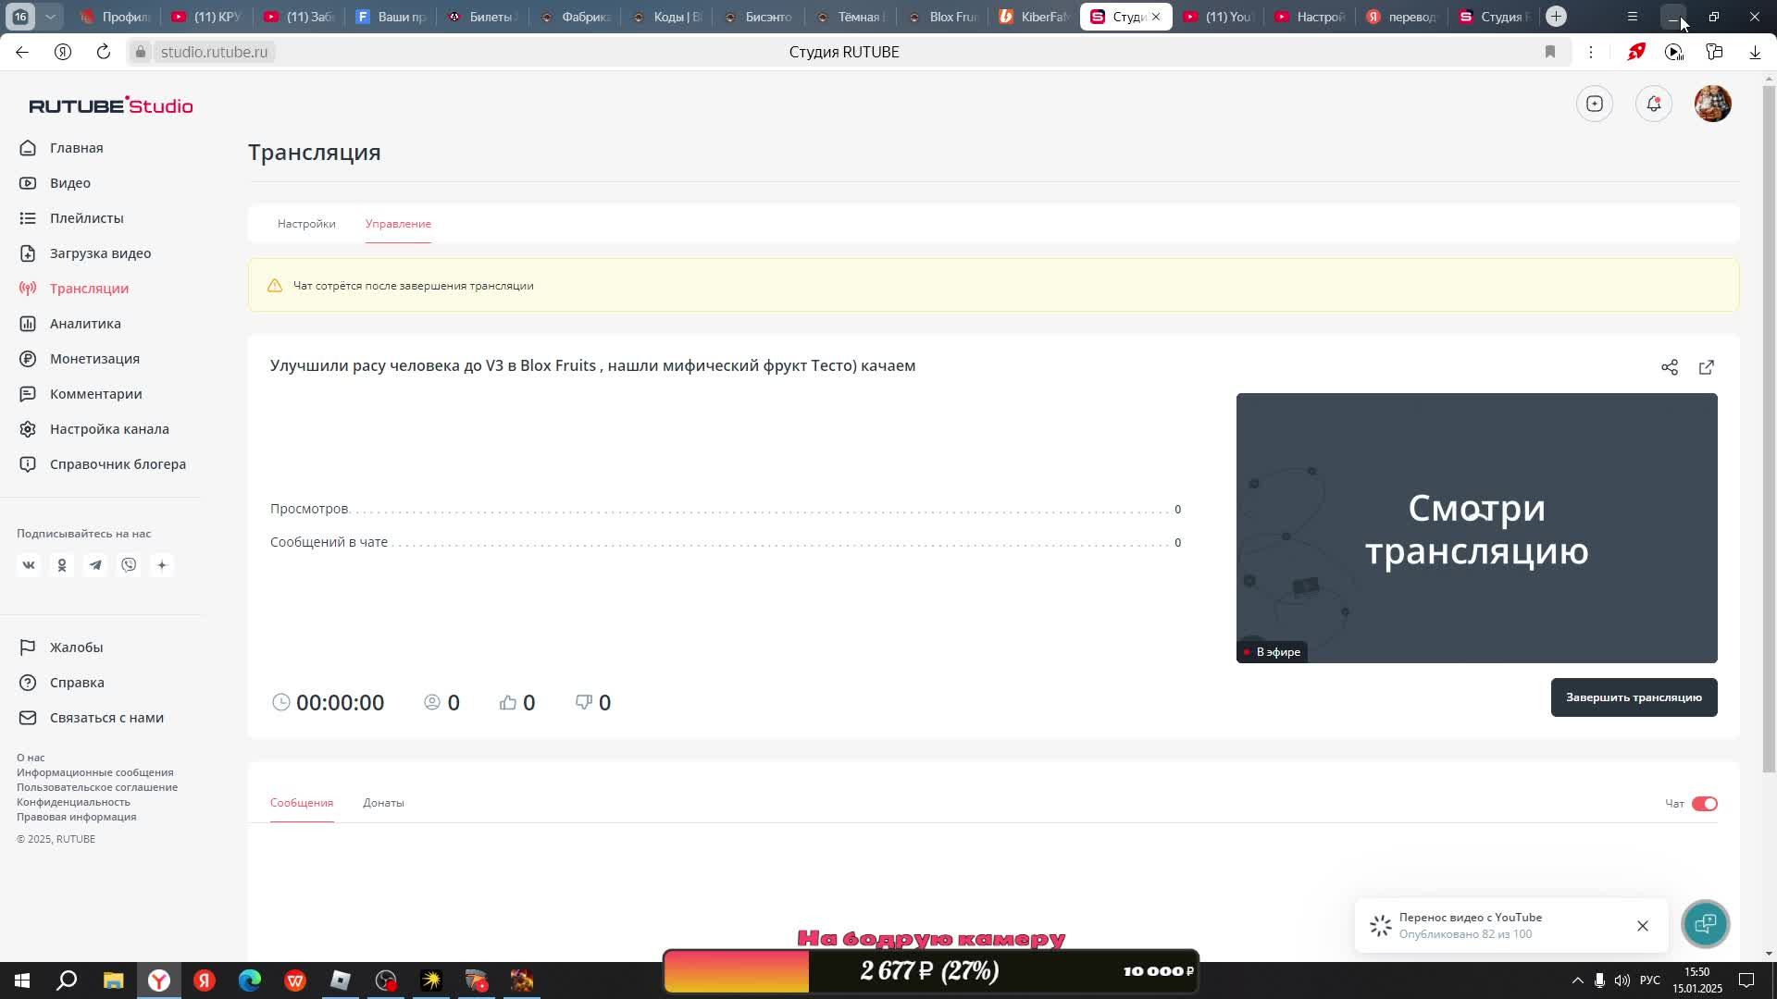
Task: Click the stream preview thumbnail
Action: (1476, 528)
